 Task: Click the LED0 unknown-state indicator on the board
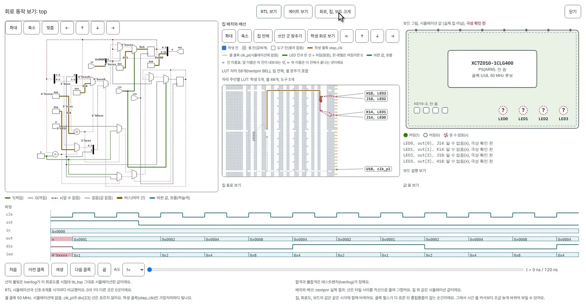click(x=503, y=110)
